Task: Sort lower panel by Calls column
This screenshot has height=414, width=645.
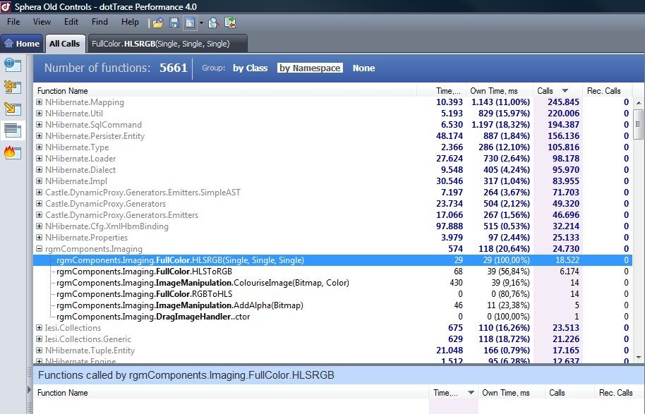Action: [569, 393]
